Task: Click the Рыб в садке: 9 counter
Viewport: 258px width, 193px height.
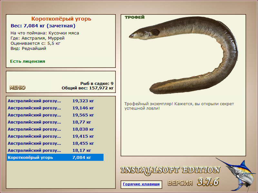Action: (x=97, y=83)
